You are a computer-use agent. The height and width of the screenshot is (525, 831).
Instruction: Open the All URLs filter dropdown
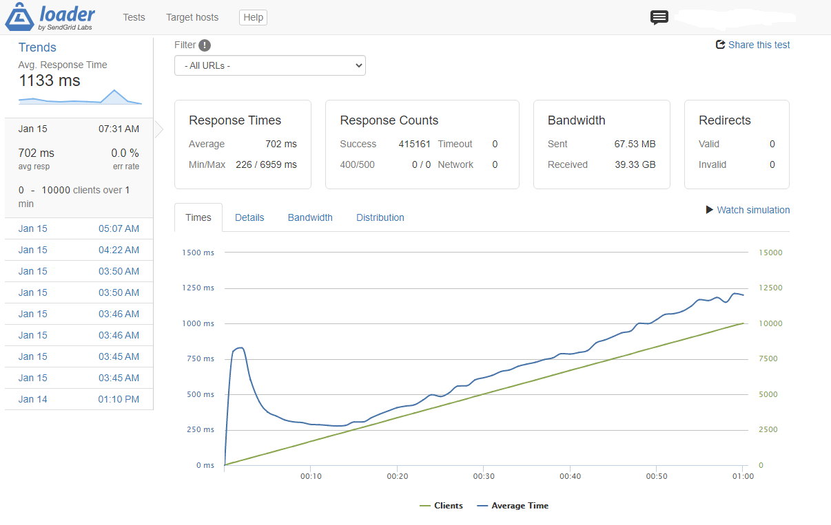click(x=269, y=66)
